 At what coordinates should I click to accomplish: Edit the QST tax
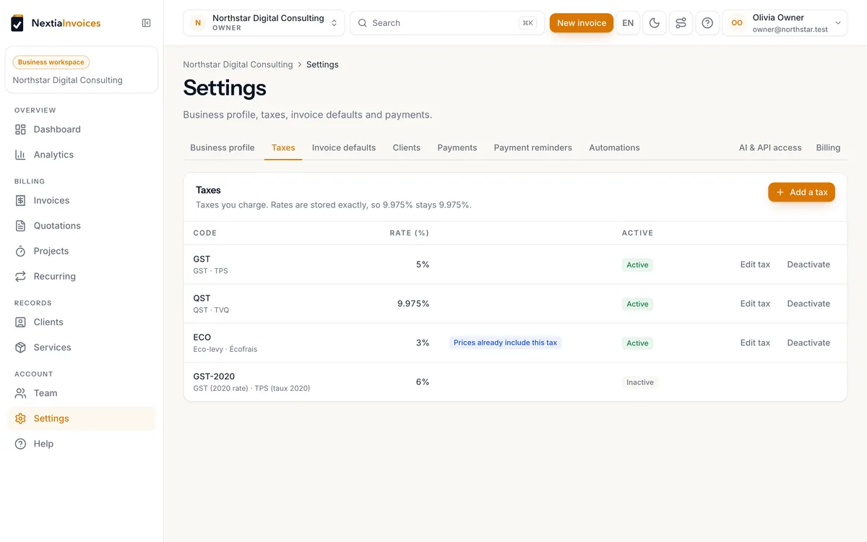755,304
